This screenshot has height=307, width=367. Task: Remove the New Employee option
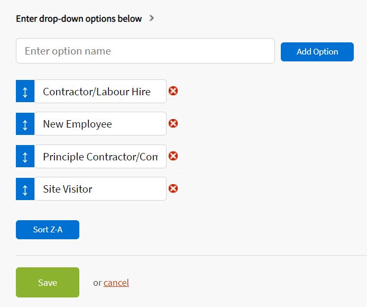[x=173, y=123]
